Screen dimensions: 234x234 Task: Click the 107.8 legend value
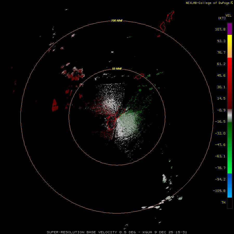coord(220,29)
